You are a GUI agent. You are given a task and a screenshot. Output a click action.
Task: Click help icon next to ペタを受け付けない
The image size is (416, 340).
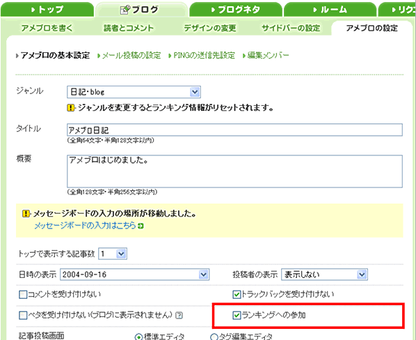click(x=179, y=316)
